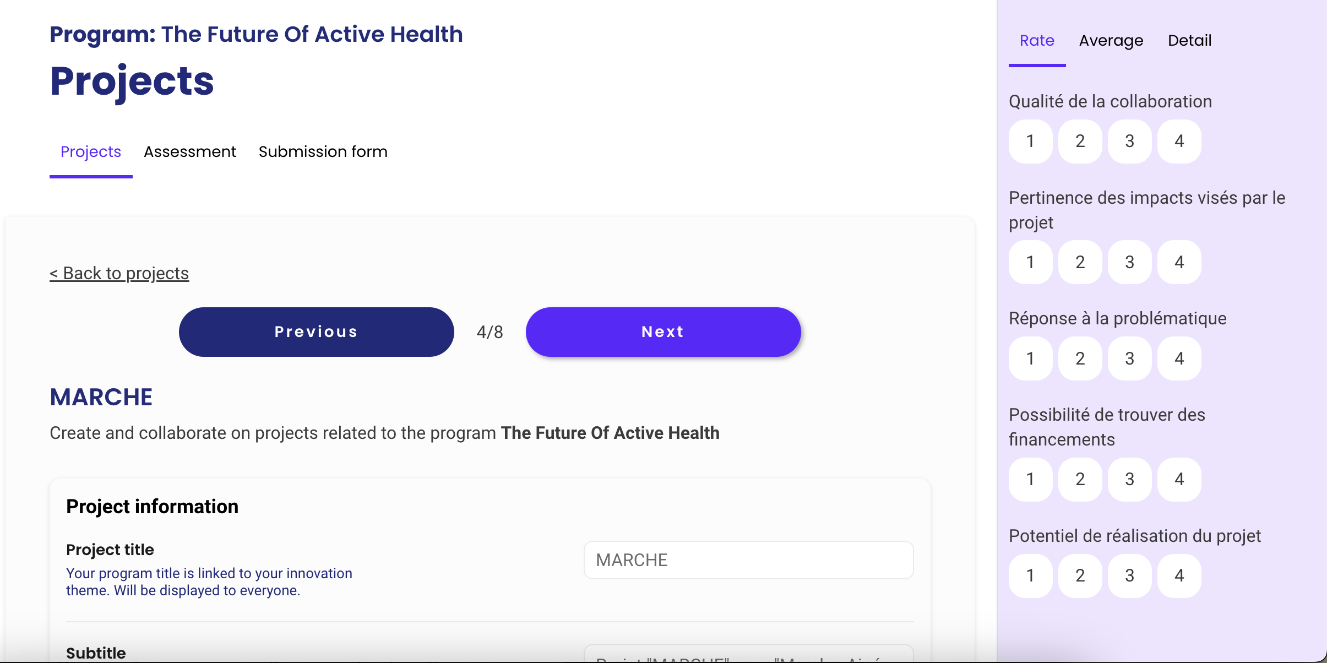The width and height of the screenshot is (1327, 663).
Task: Go to the Next project
Action: [663, 332]
